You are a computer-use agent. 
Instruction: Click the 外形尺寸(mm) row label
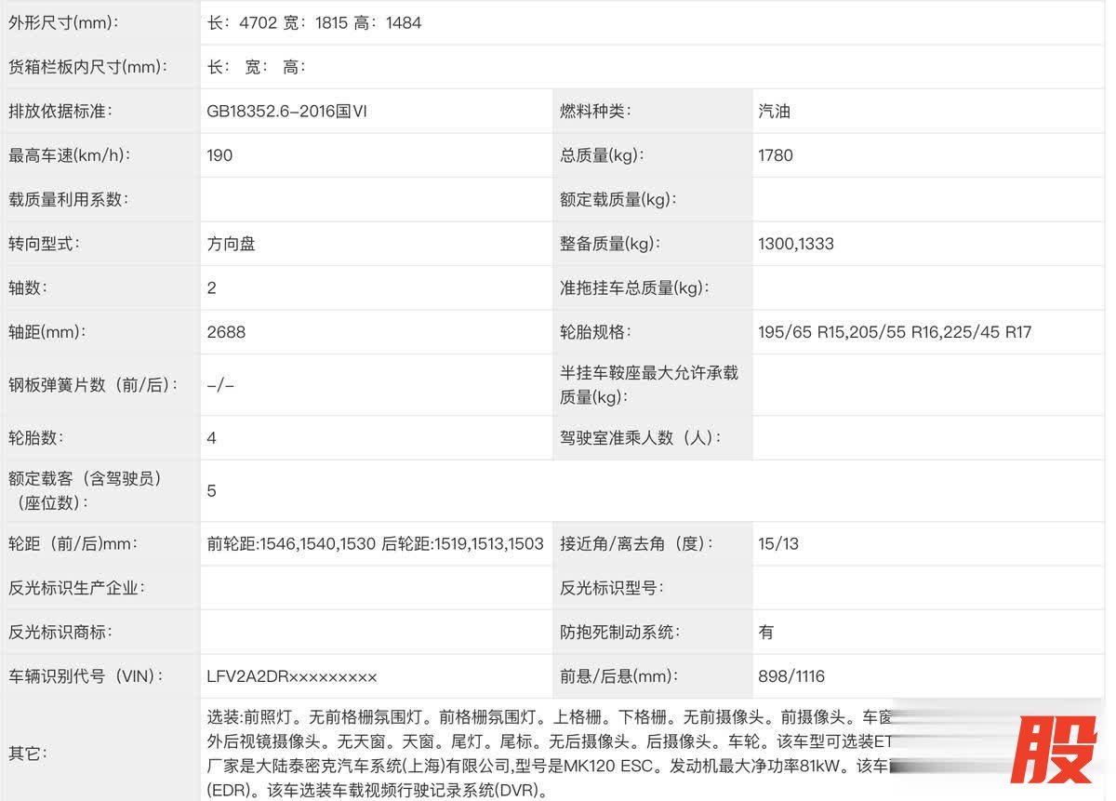click(x=63, y=23)
